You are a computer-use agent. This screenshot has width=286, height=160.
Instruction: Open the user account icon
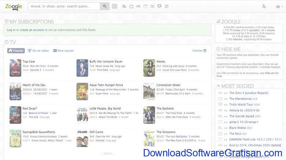(264, 6)
